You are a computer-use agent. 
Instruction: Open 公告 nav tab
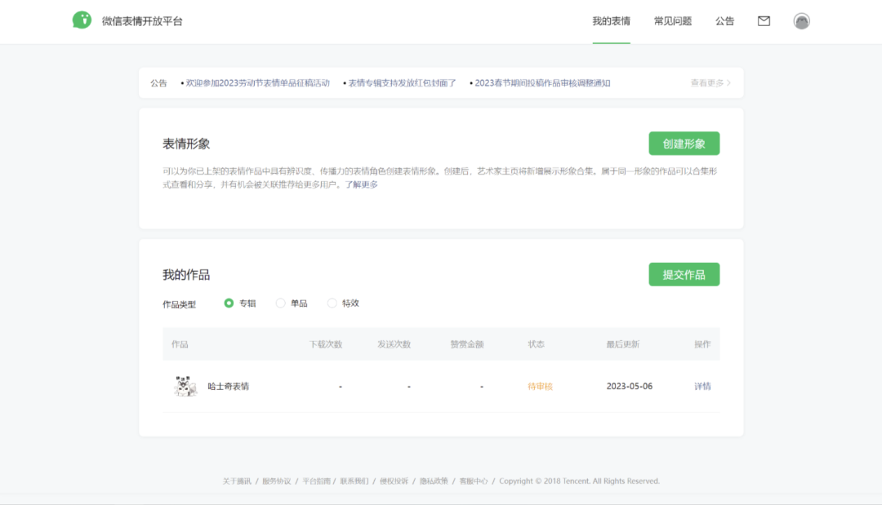pyautogui.click(x=724, y=21)
